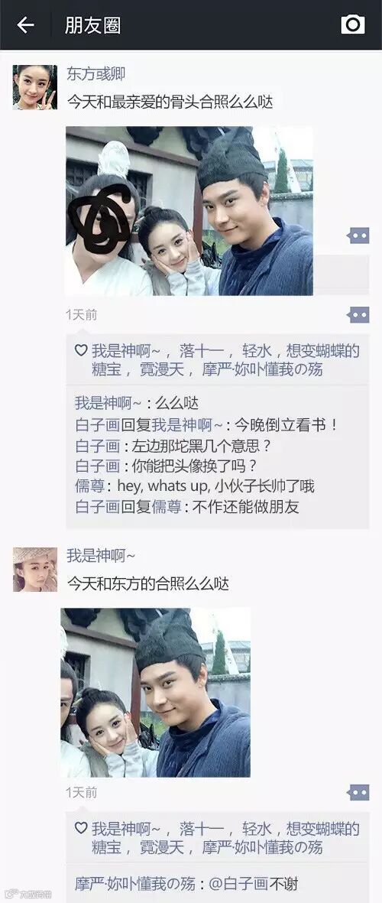Tap heart icon in first post likes
The image size is (382, 903).
click(x=81, y=351)
